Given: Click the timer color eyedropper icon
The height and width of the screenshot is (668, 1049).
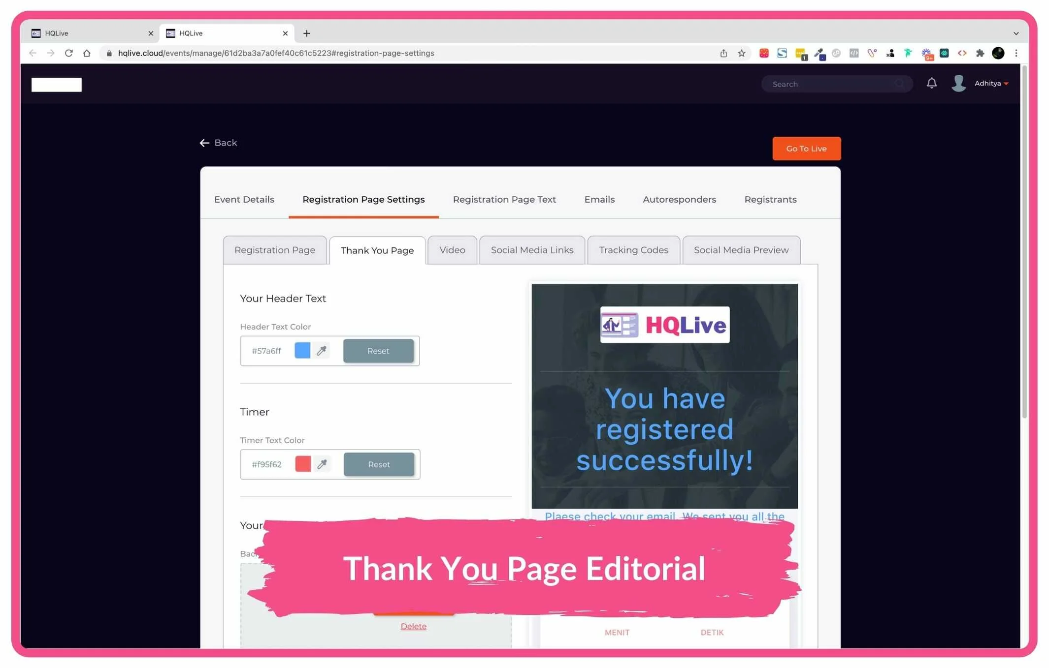Looking at the screenshot, I should (x=322, y=464).
